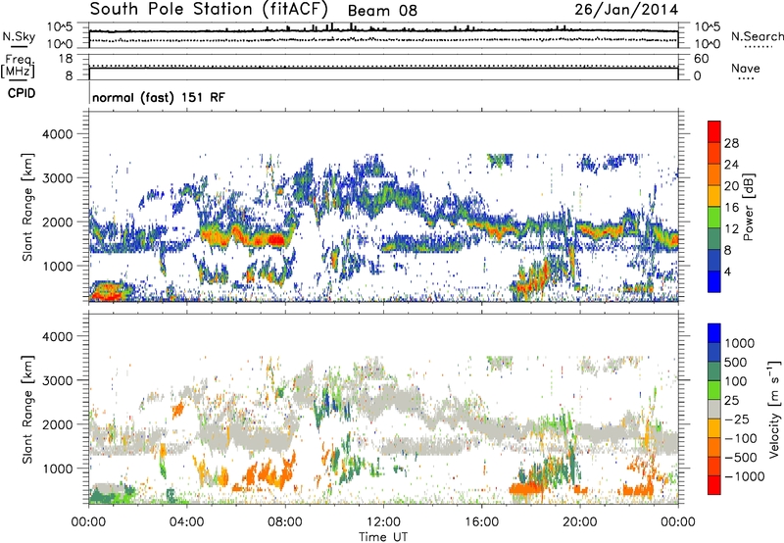
Task: Pick the Velocity segment between -500 and -1000
Action: (714, 466)
